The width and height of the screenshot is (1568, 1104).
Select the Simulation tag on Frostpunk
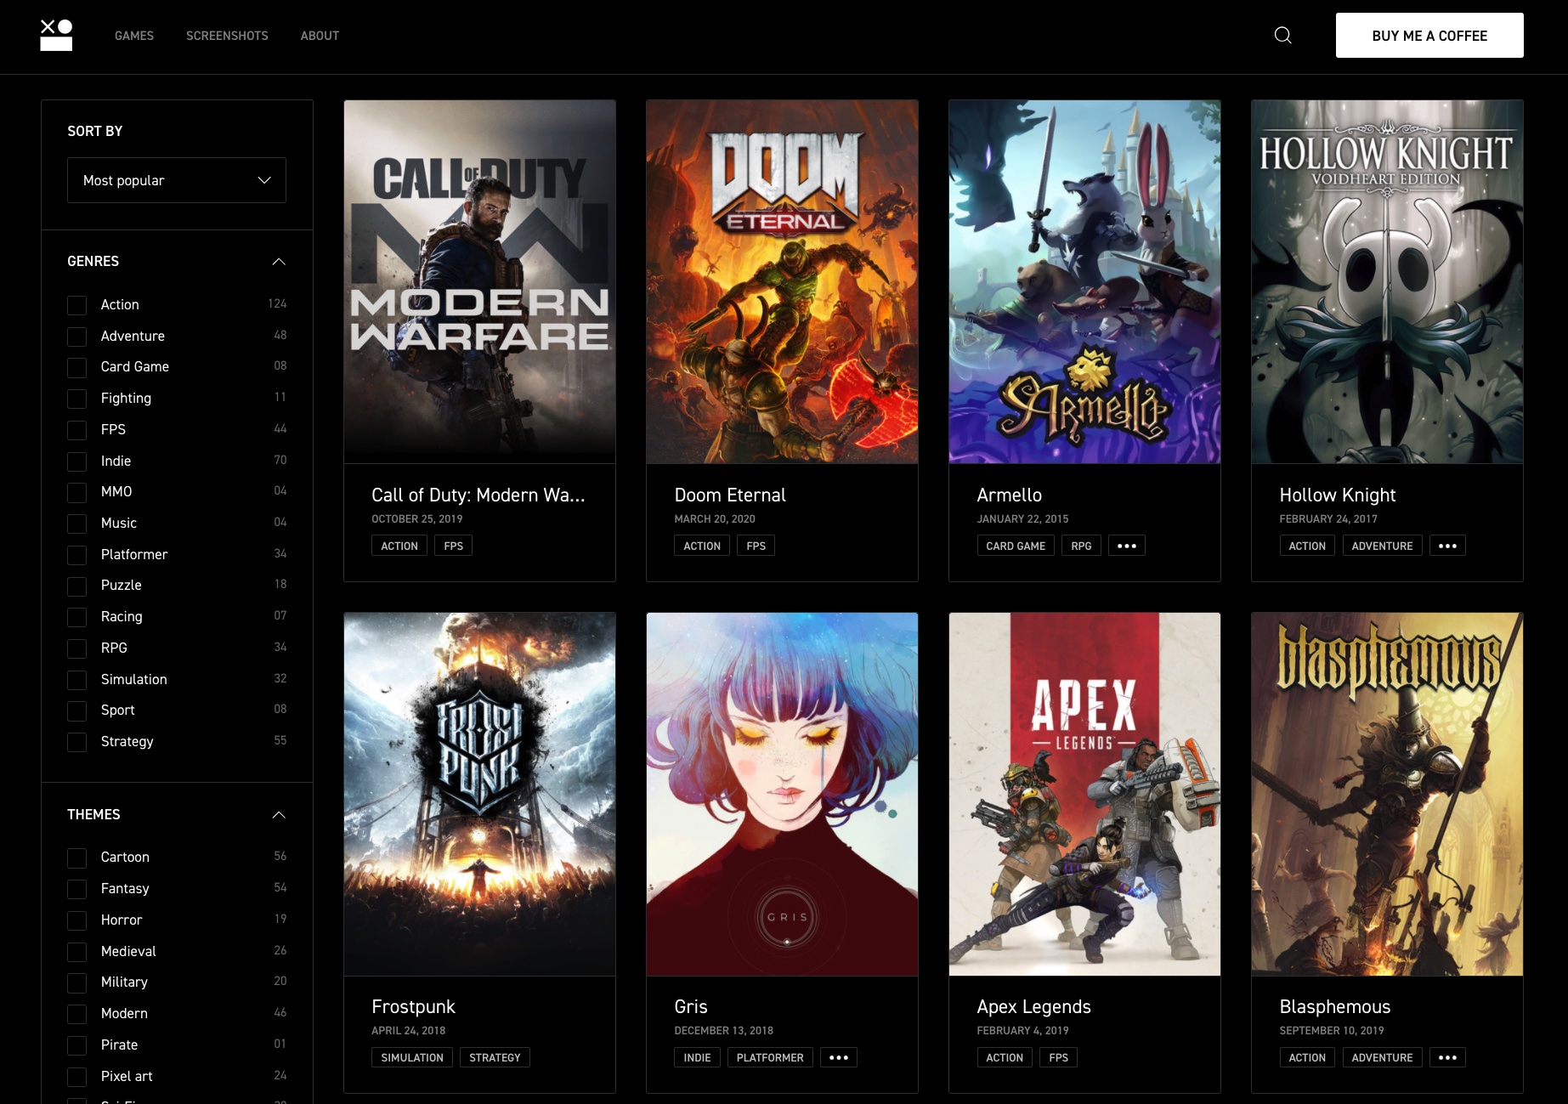(412, 1057)
